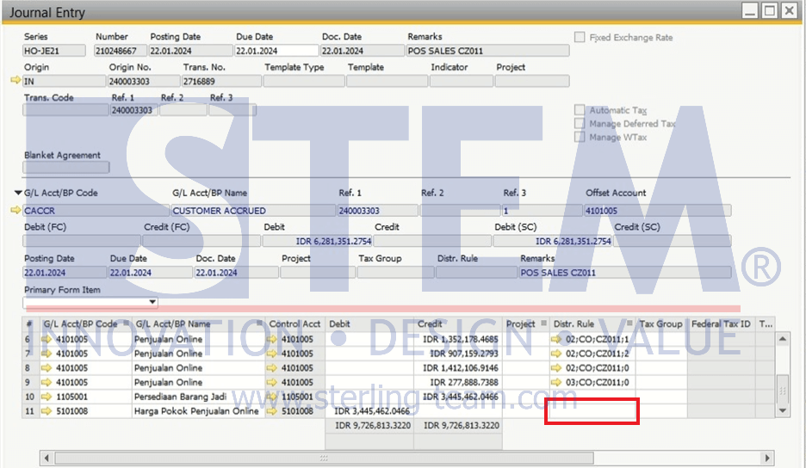806x468 pixels.
Task: Check the Manage WTax option
Action: pos(580,137)
